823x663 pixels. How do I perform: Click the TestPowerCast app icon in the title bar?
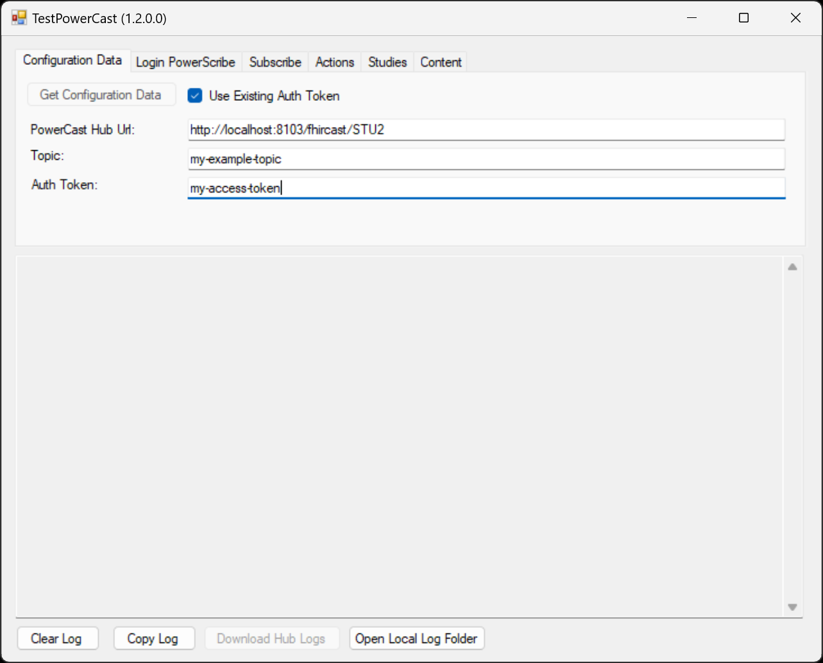[19, 18]
